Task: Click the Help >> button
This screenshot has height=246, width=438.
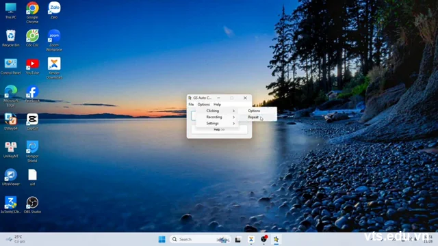Action: click(x=219, y=130)
